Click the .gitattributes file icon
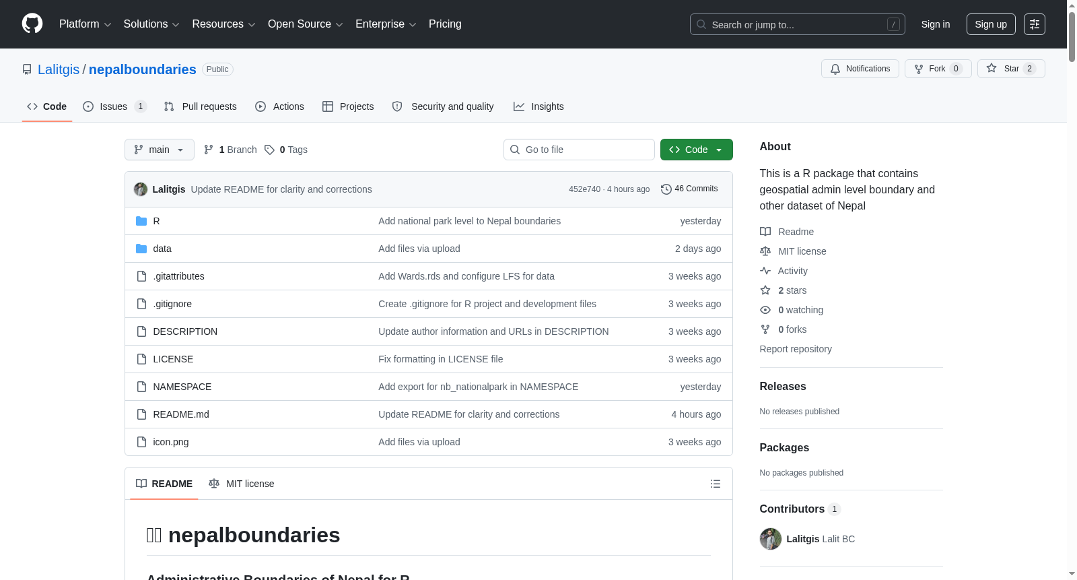The image size is (1077, 580). pos(141,276)
